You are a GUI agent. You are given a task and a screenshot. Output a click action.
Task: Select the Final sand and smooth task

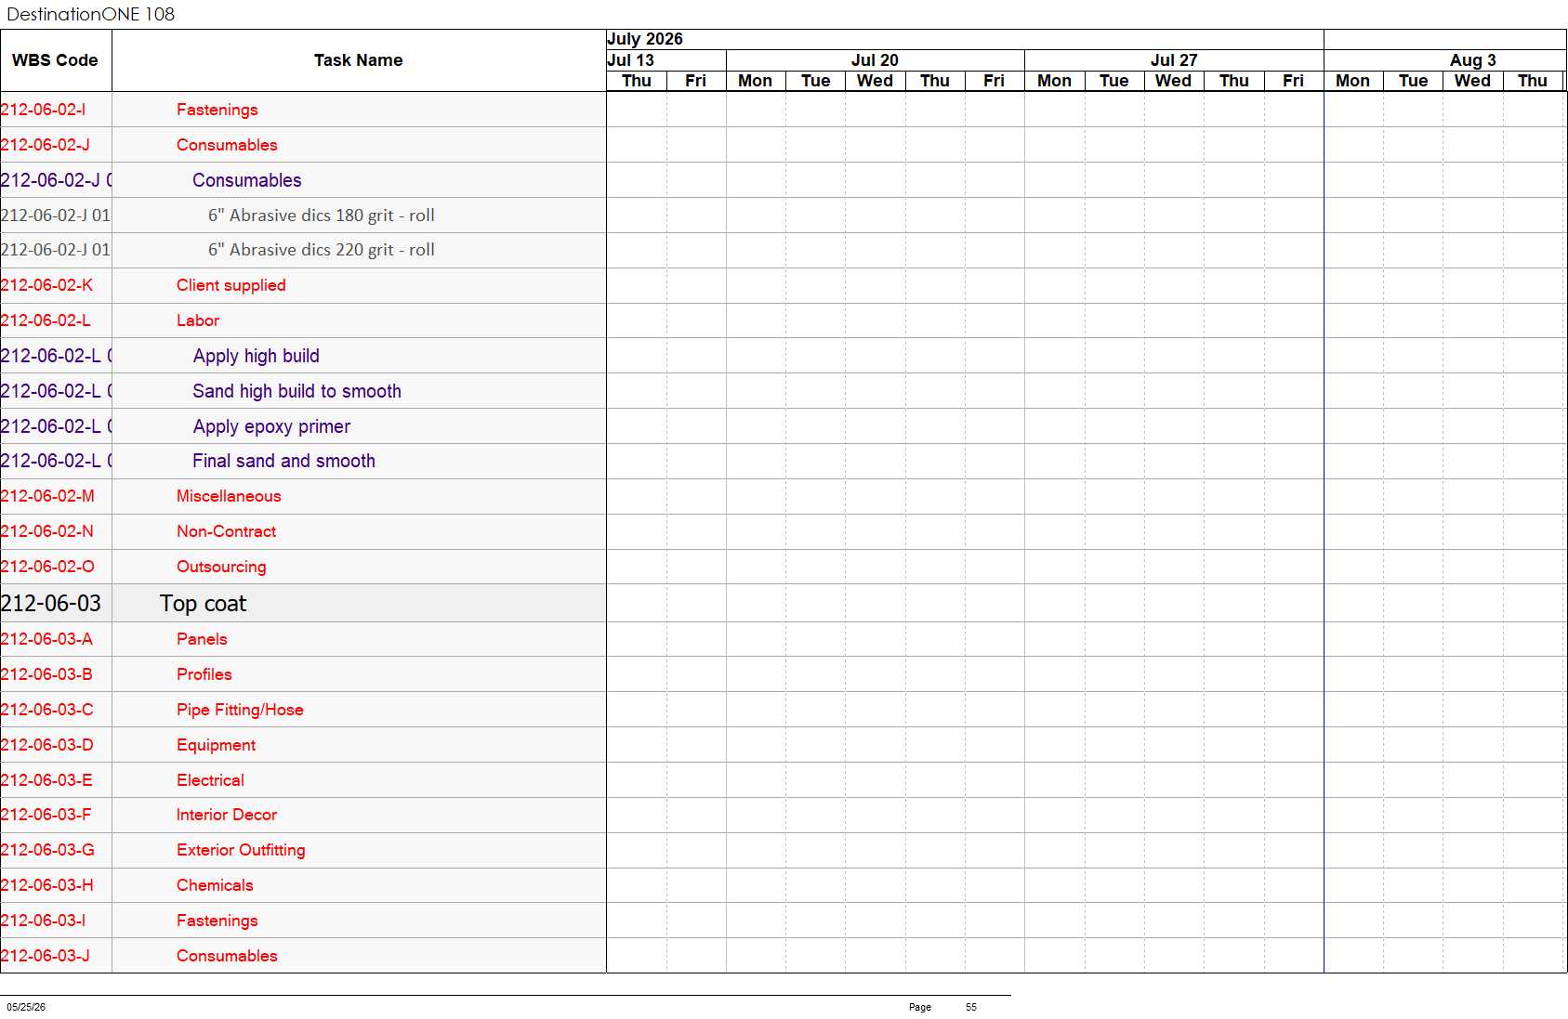coord(284,461)
